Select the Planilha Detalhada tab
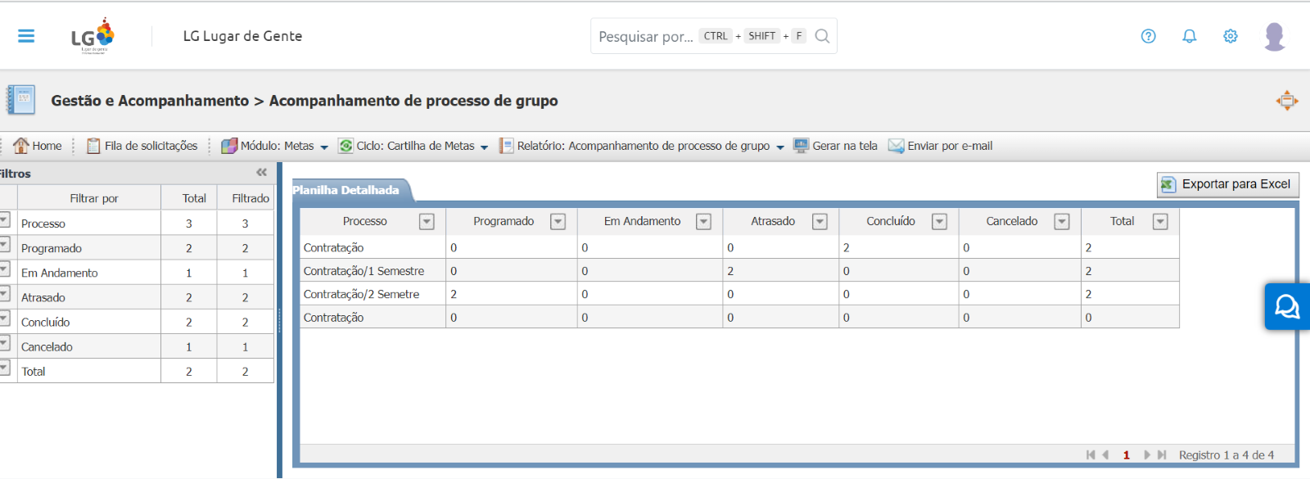 tap(351, 190)
